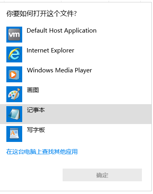Select the 画图 text label
The height and width of the screenshot is (194, 153).
coord(33,90)
